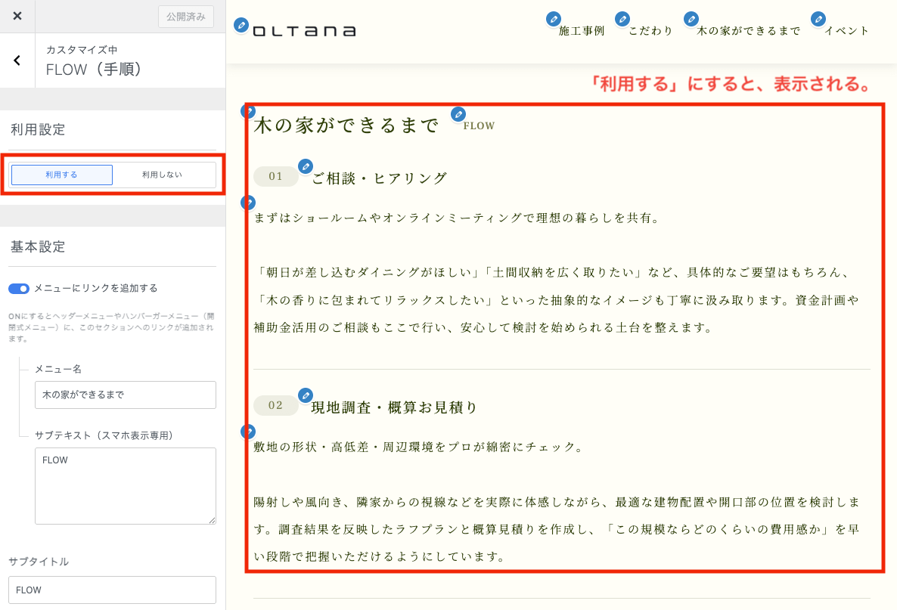Click the edit pencil beside FLOW subtitle
The height and width of the screenshot is (610, 897).
point(458,114)
